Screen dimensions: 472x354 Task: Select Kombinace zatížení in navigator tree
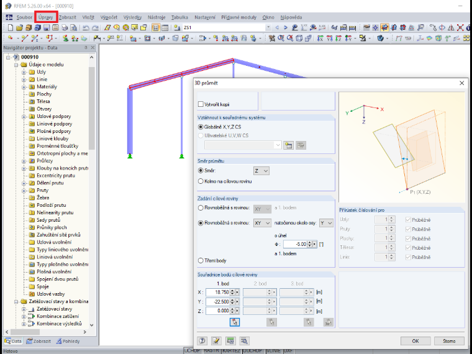(58, 316)
